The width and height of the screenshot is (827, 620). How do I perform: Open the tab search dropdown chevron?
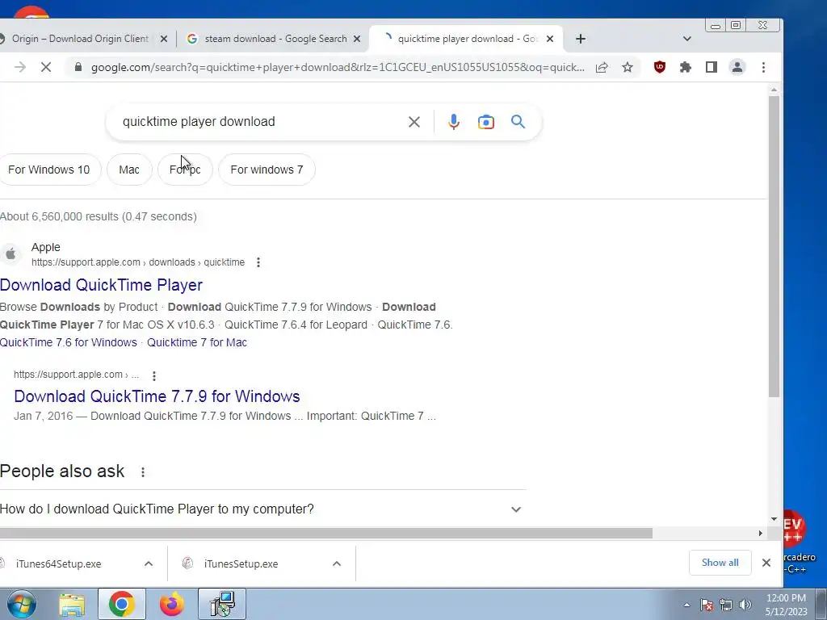pos(686,39)
